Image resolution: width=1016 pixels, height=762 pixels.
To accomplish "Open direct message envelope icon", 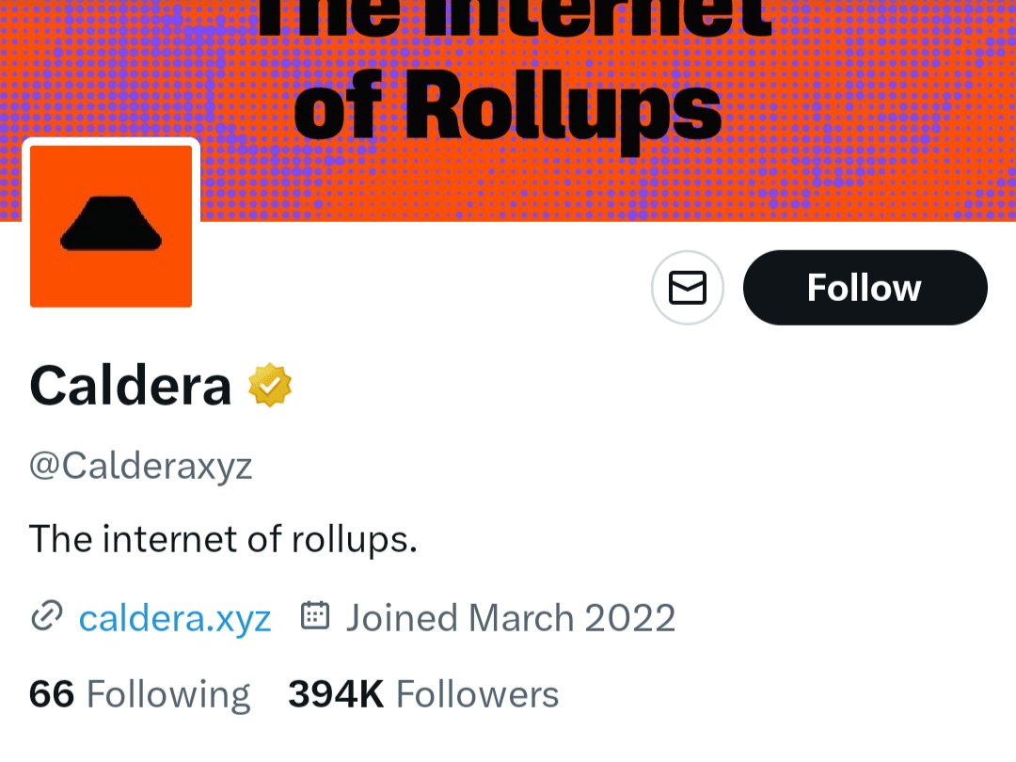I will click(688, 288).
